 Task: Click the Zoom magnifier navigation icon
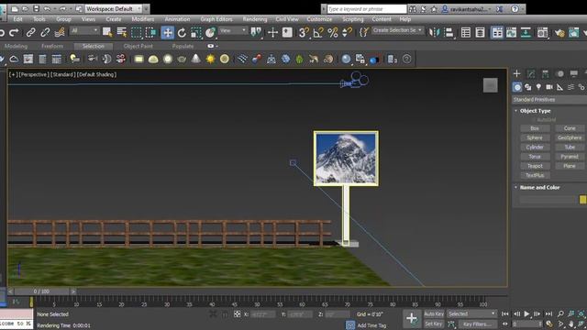coord(560,313)
